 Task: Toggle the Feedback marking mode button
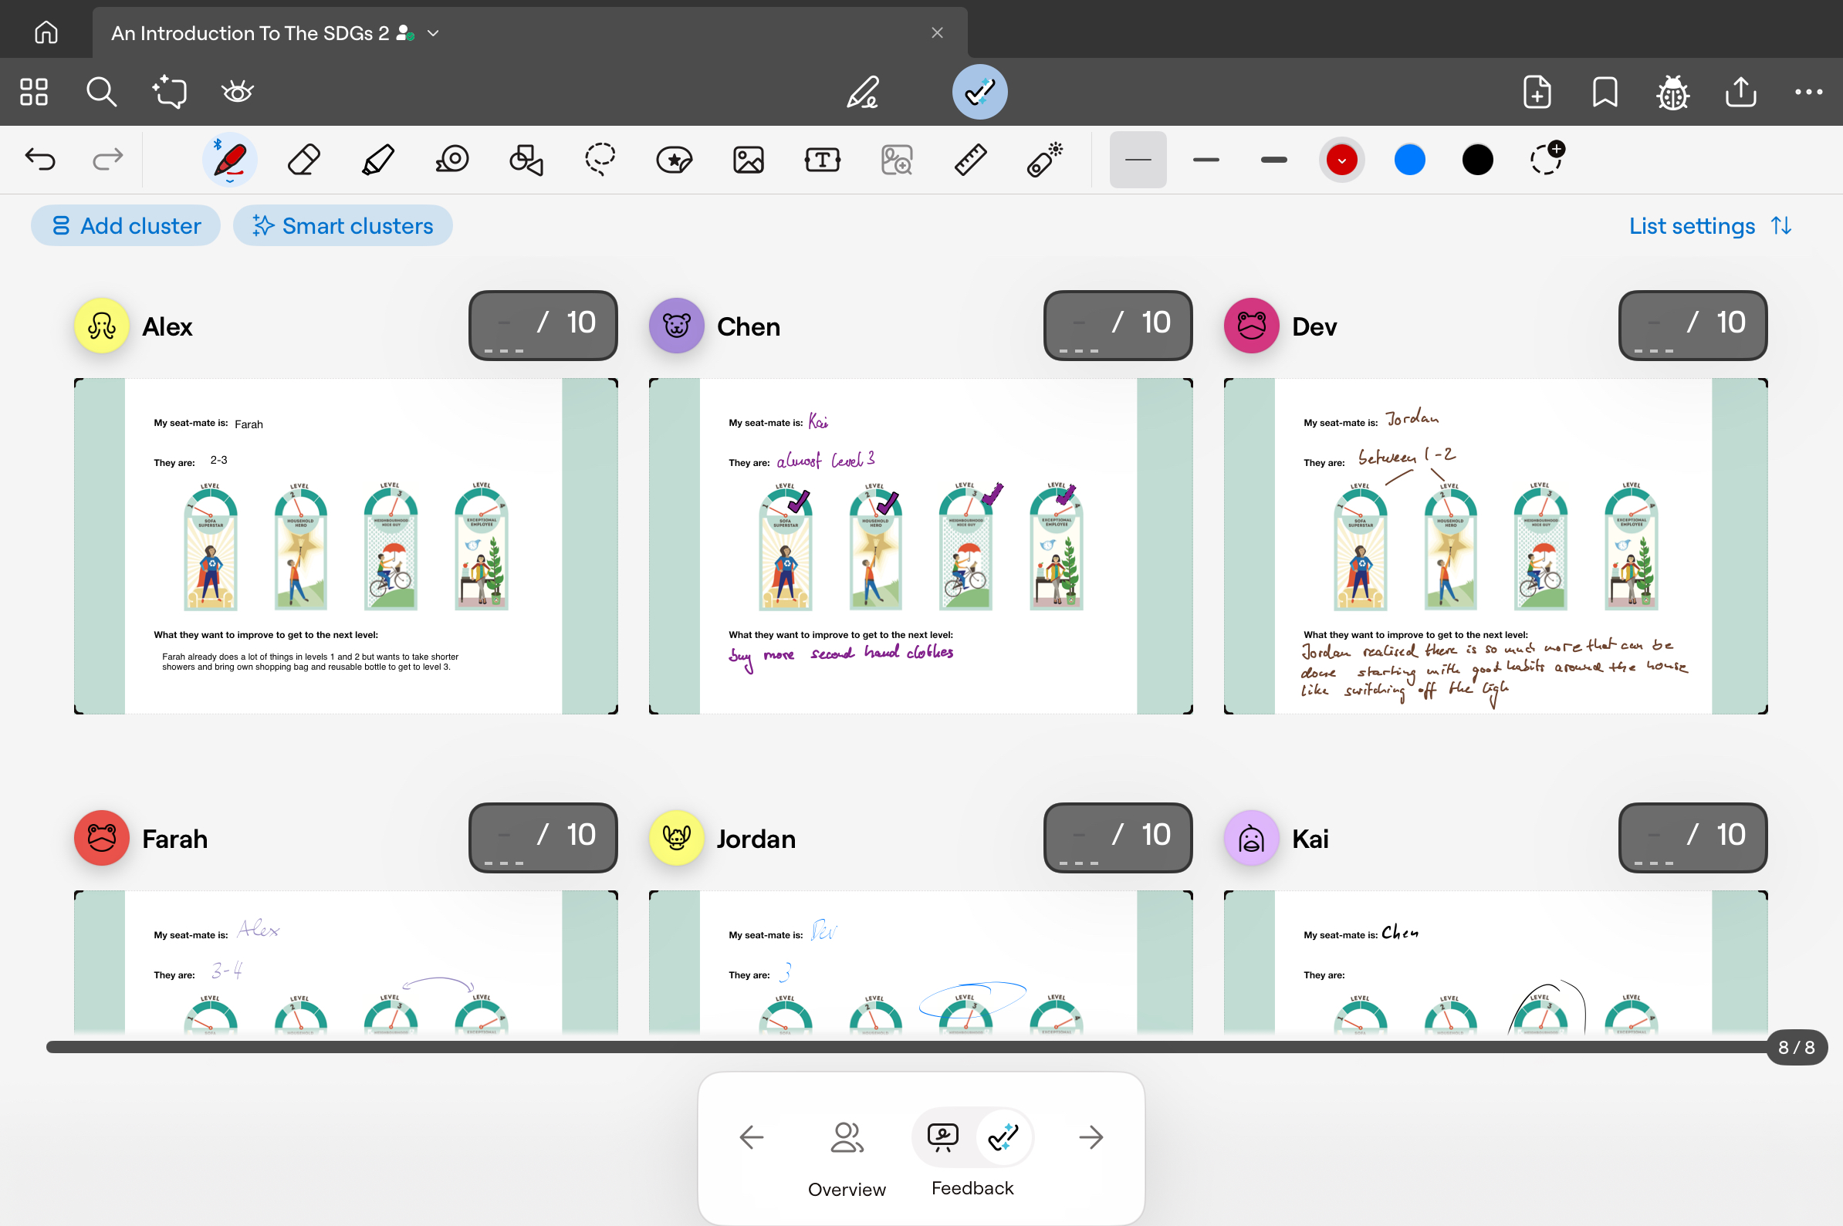tap(979, 93)
